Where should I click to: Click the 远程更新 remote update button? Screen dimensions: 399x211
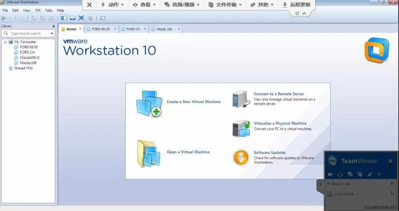coord(297,4)
